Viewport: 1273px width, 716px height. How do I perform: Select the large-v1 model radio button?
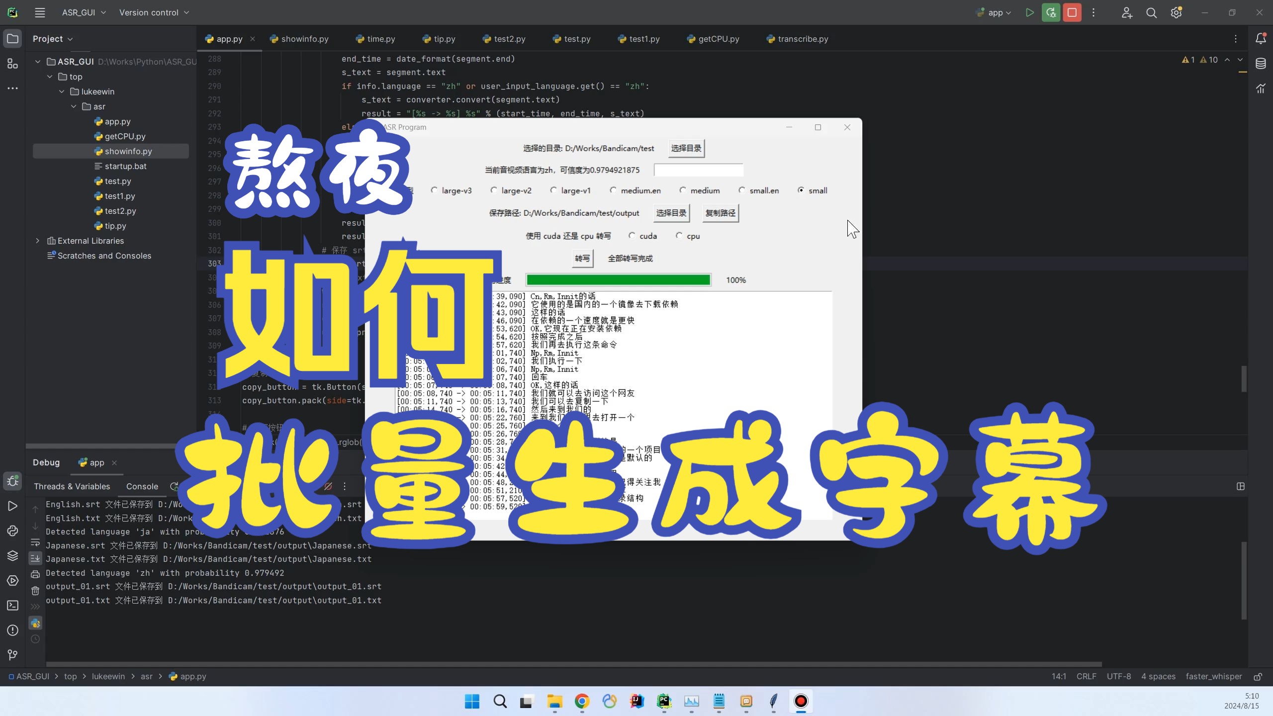[x=553, y=190]
